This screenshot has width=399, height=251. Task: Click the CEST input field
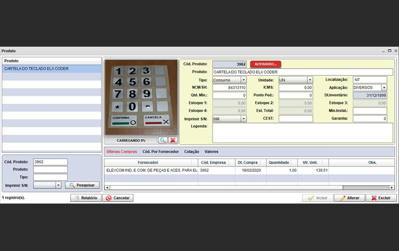pos(296,118)
